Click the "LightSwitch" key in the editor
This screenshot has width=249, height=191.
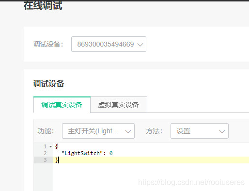coord(82,153)
